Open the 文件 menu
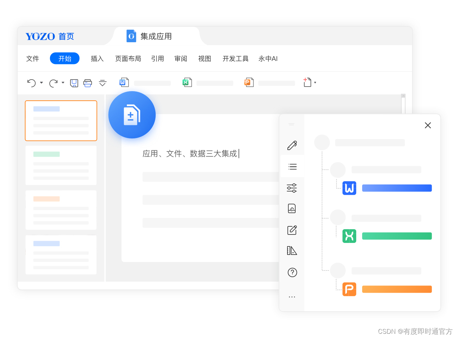Image resolution: width=458 pixels, height=338 pixels. click(x=32, y=58)
